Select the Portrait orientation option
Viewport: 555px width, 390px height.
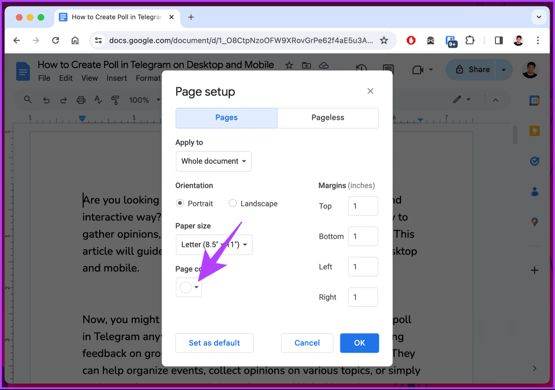[179, 203]
